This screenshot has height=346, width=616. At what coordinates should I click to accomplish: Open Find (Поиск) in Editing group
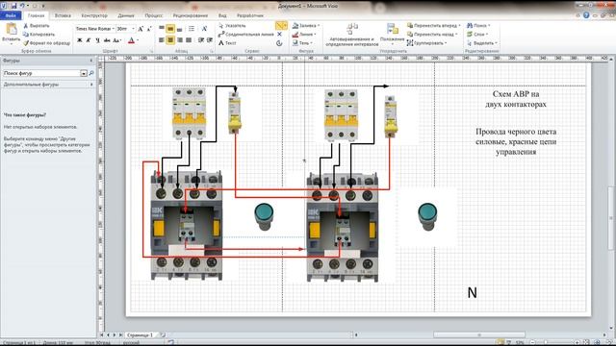click(478, 26)
